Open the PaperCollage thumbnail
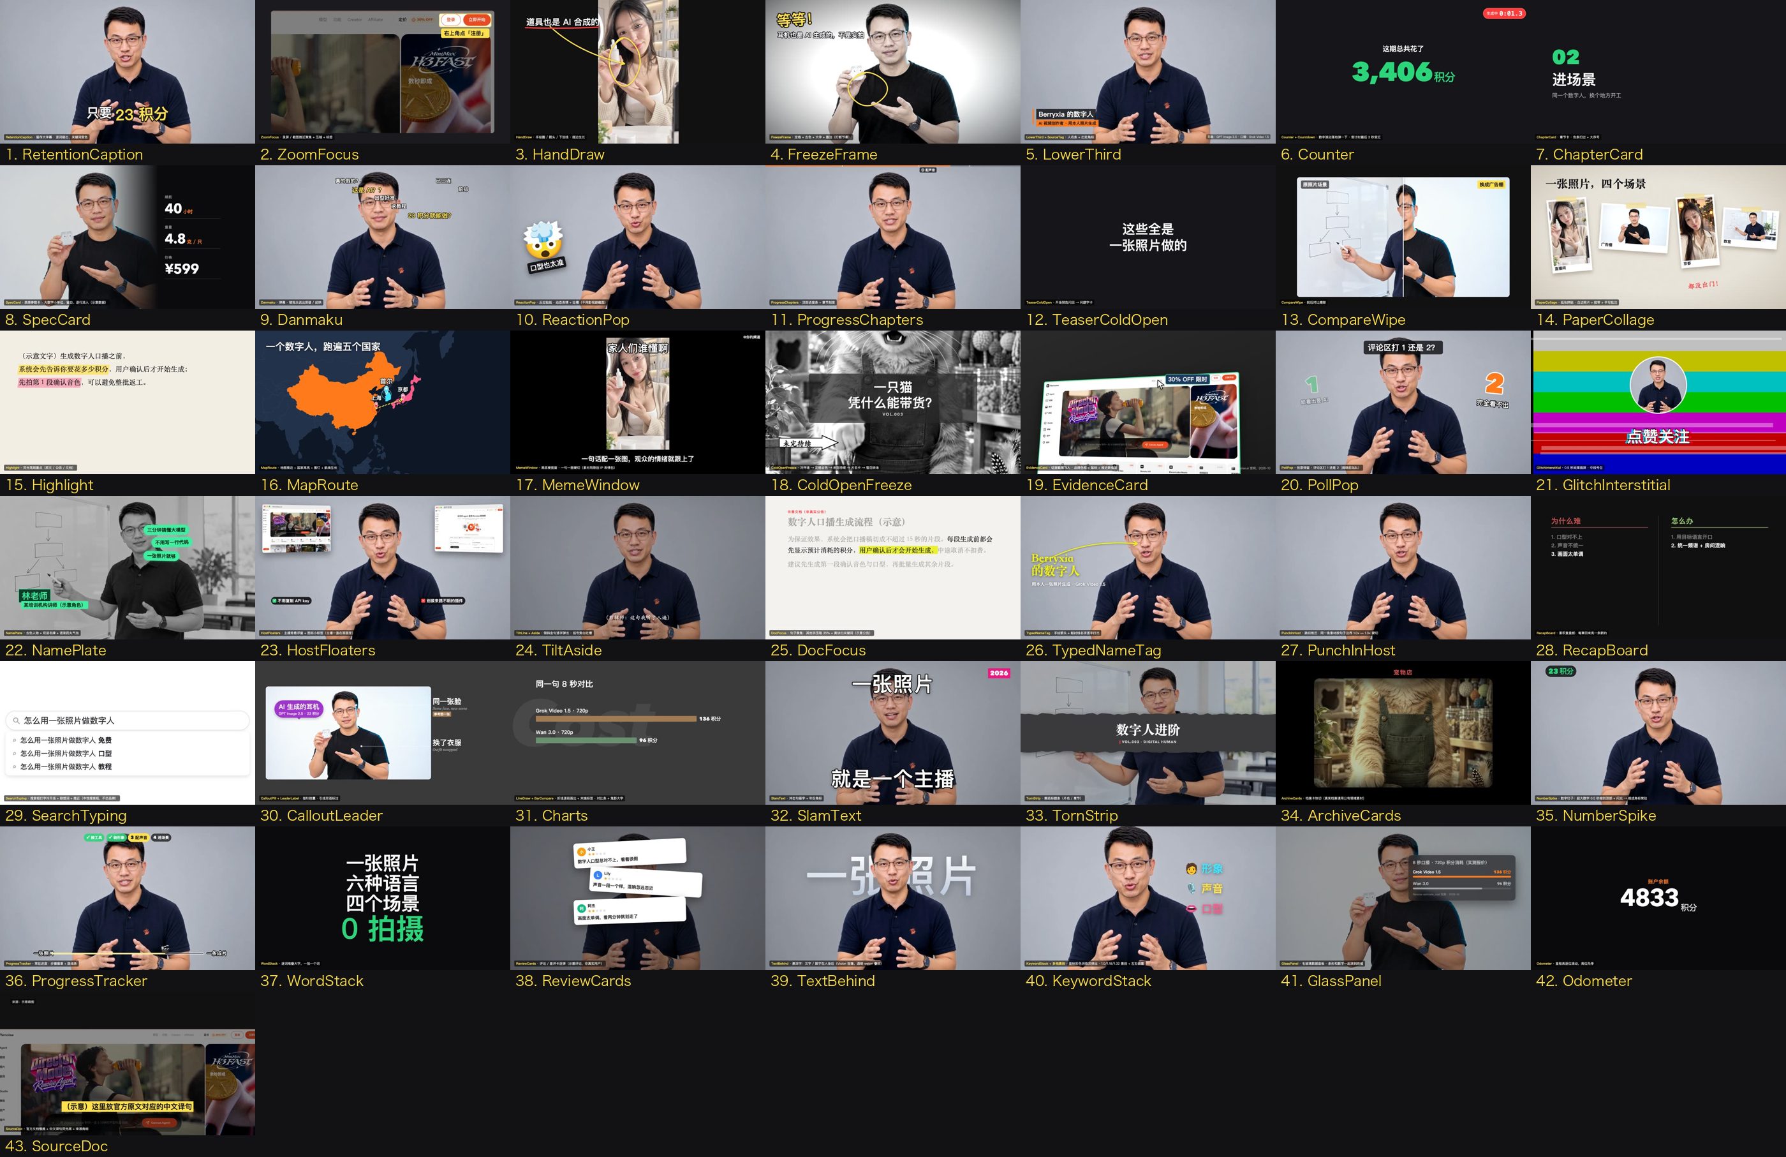1786x1157 pixels. [1658, 237]
